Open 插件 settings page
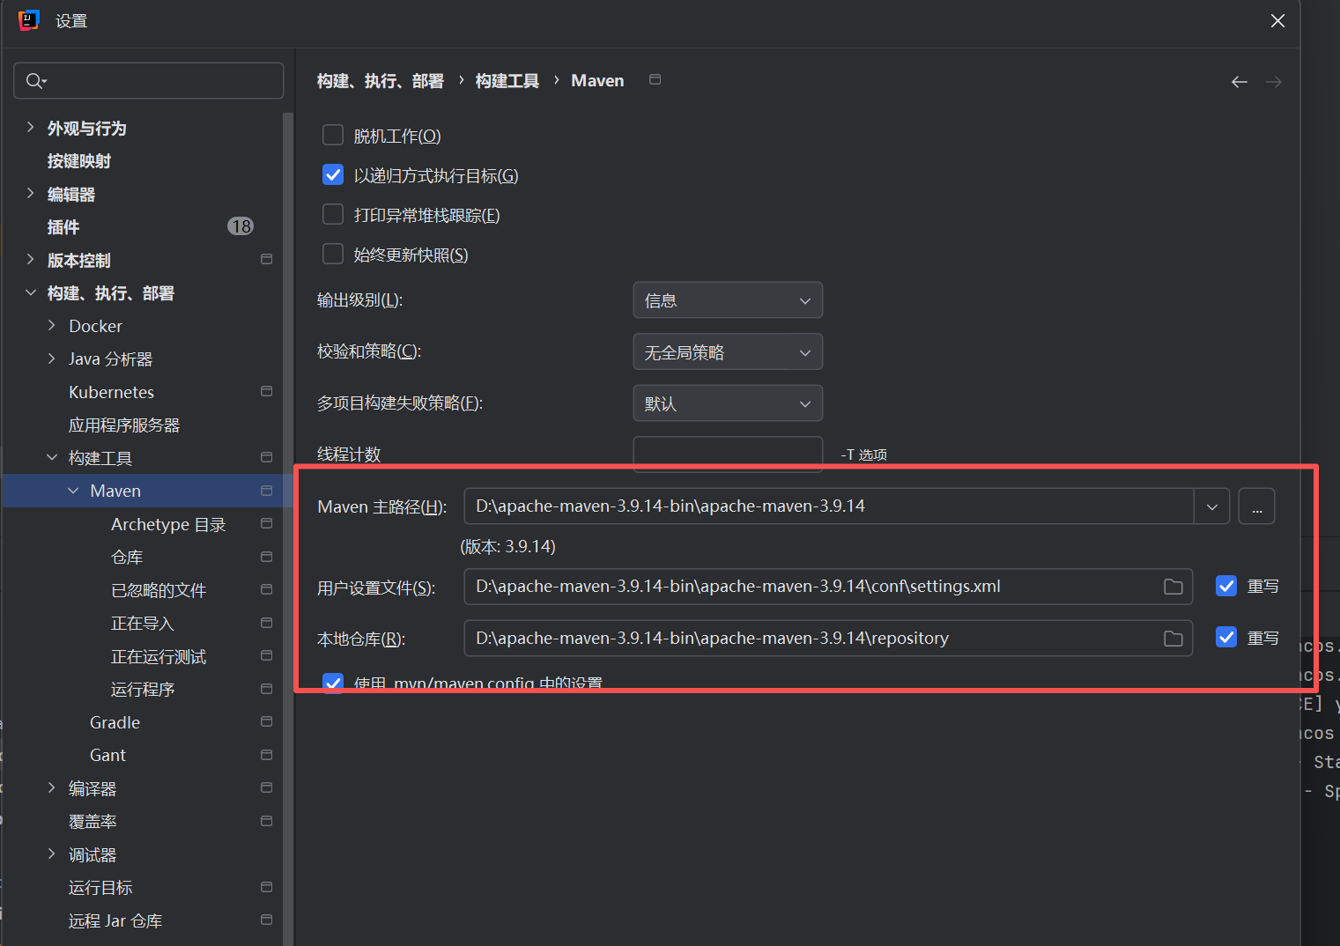The width and height of the screenshot is (1340, 946). 63,227
